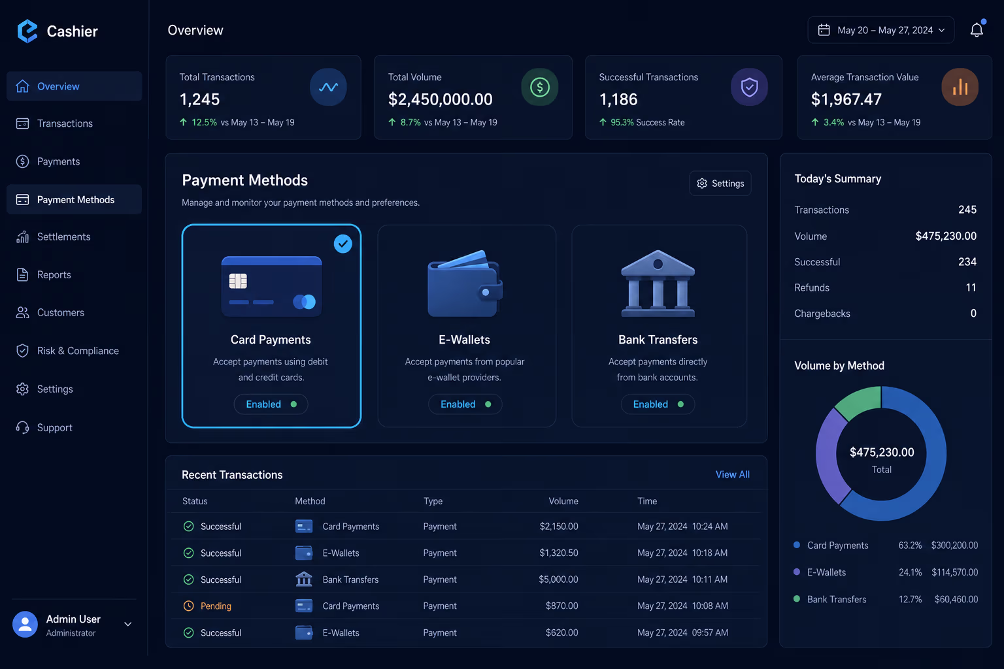
Task: Click the Status column header
Action: pyautogui.click(x=195, y=501)
